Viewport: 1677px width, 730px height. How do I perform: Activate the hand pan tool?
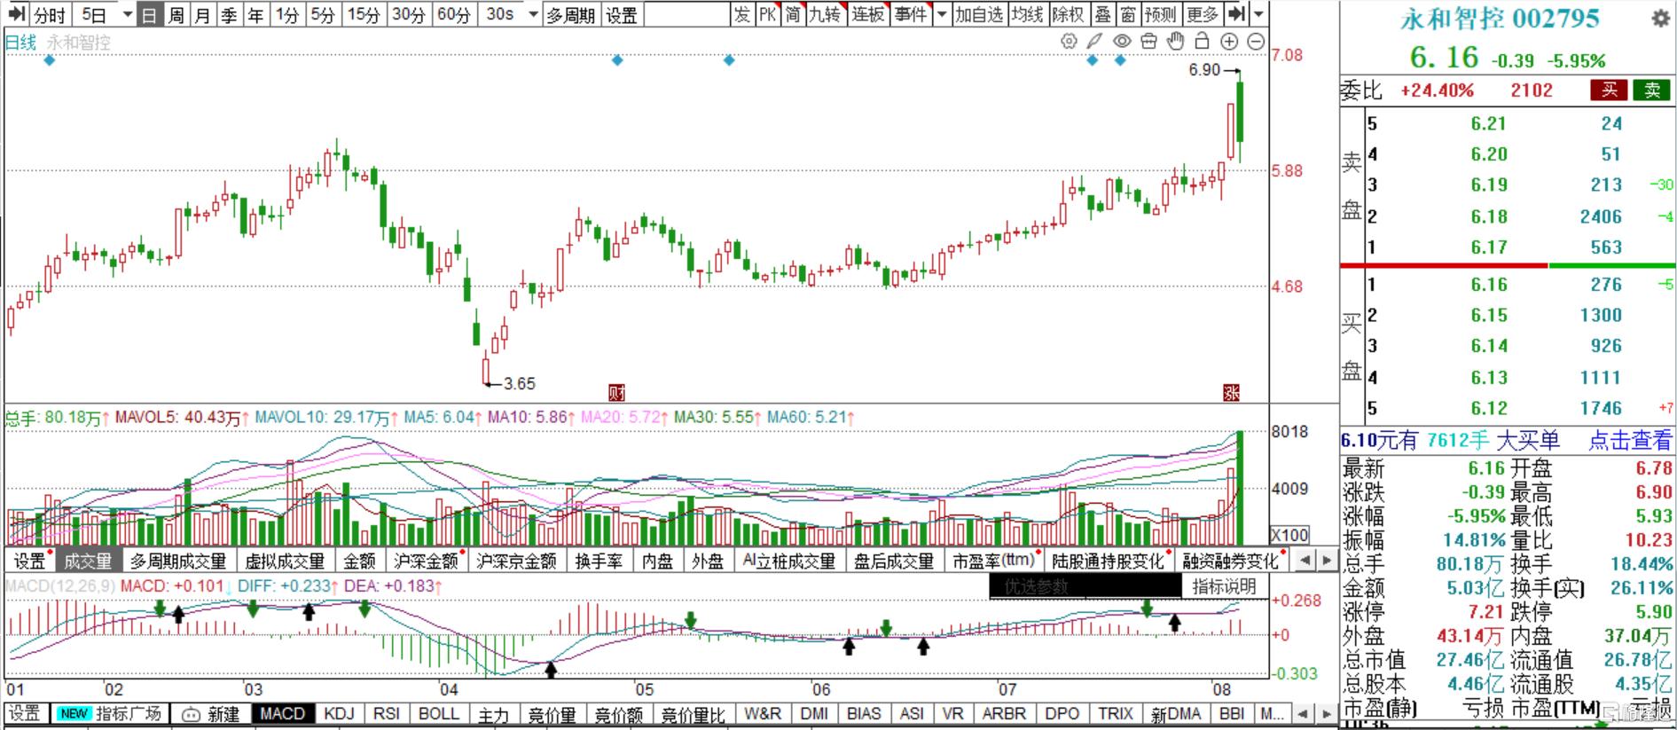pos(1175,42)
